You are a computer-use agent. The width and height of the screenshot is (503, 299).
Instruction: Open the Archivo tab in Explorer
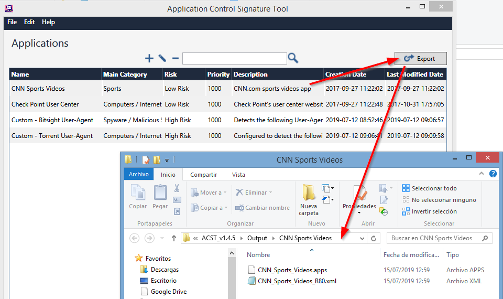click(x=138, y=174)
